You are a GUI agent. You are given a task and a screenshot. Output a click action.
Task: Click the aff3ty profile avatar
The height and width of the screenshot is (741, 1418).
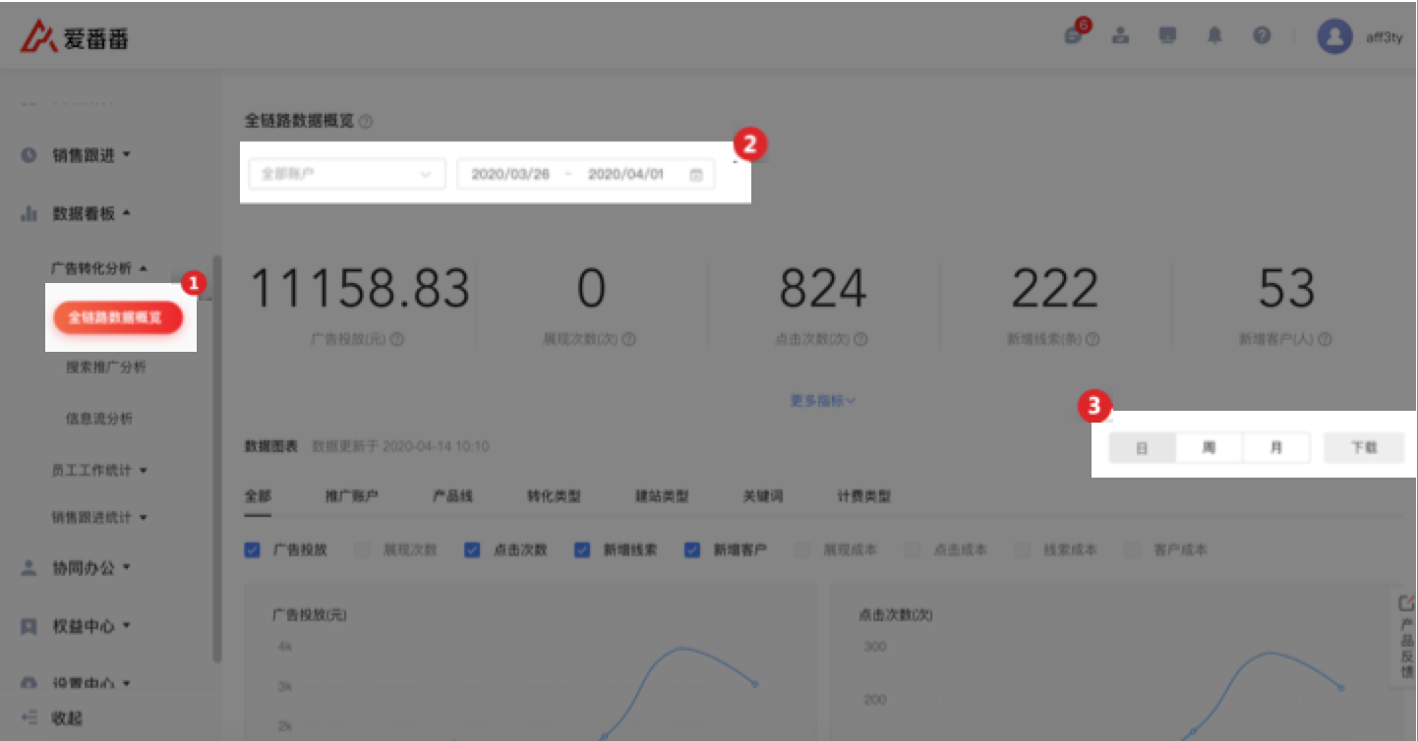[1334, 36]
